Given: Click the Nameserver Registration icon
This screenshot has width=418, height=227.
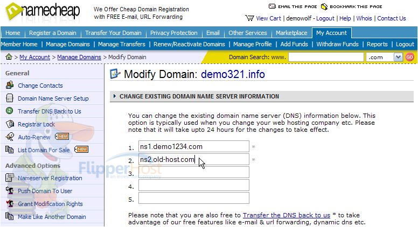Looking at the screenshot, I should click(x=10, y=178).
